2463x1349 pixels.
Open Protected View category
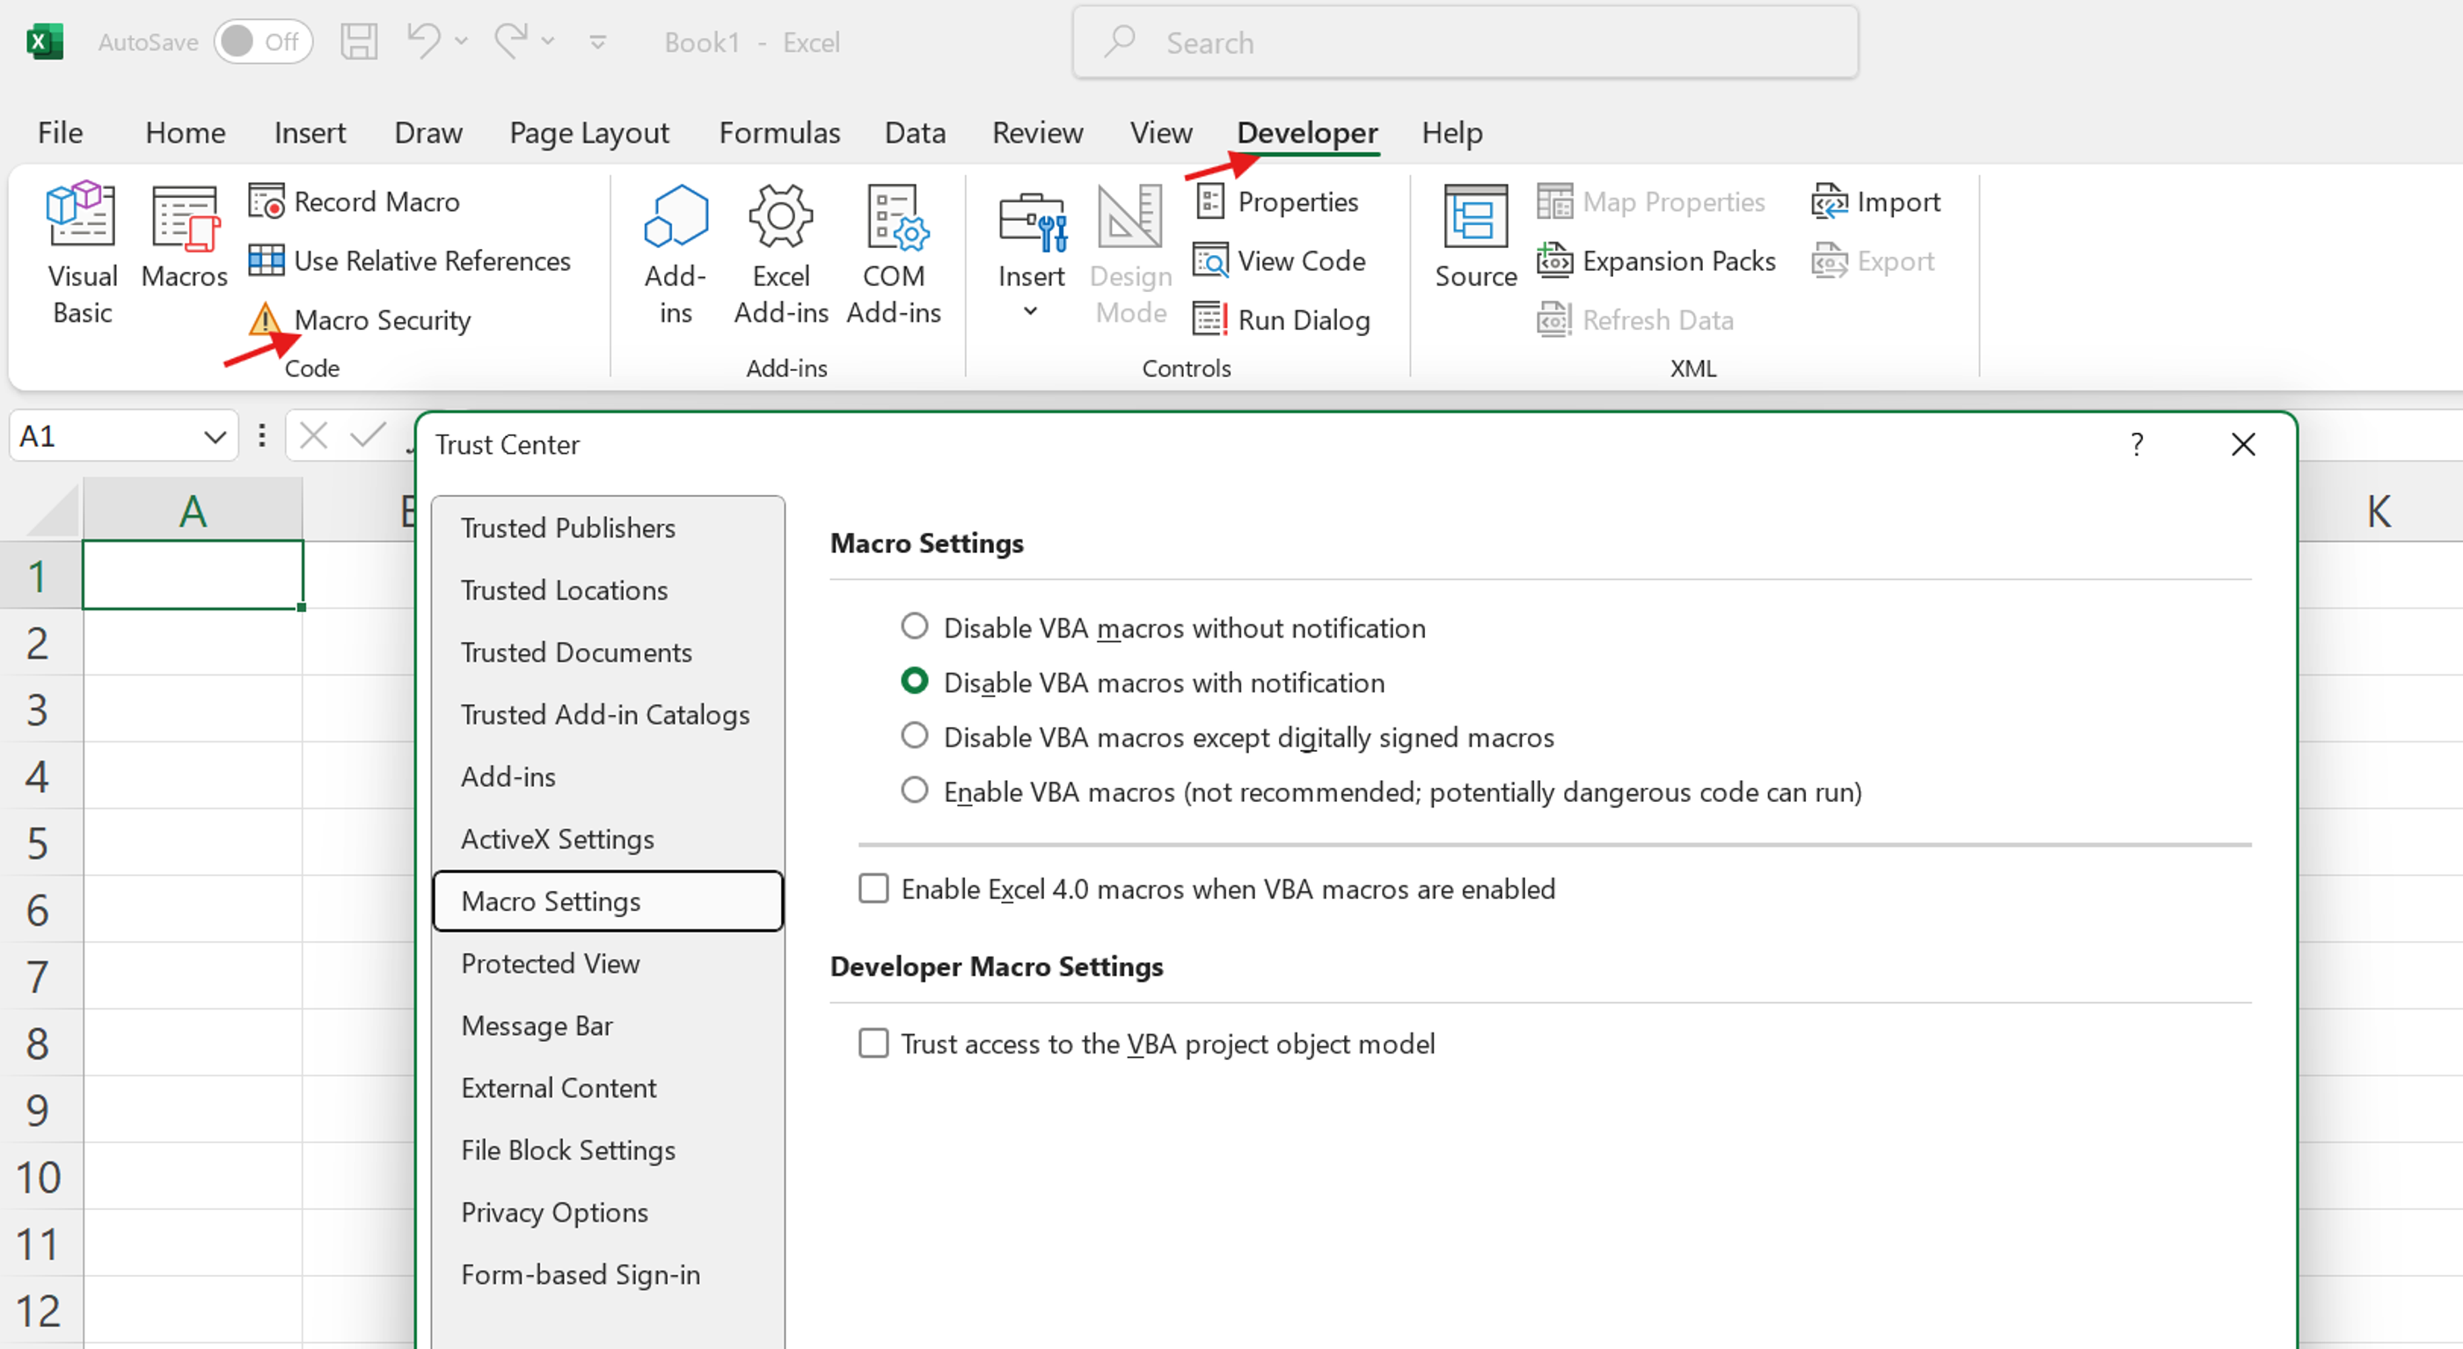point(608,963)
